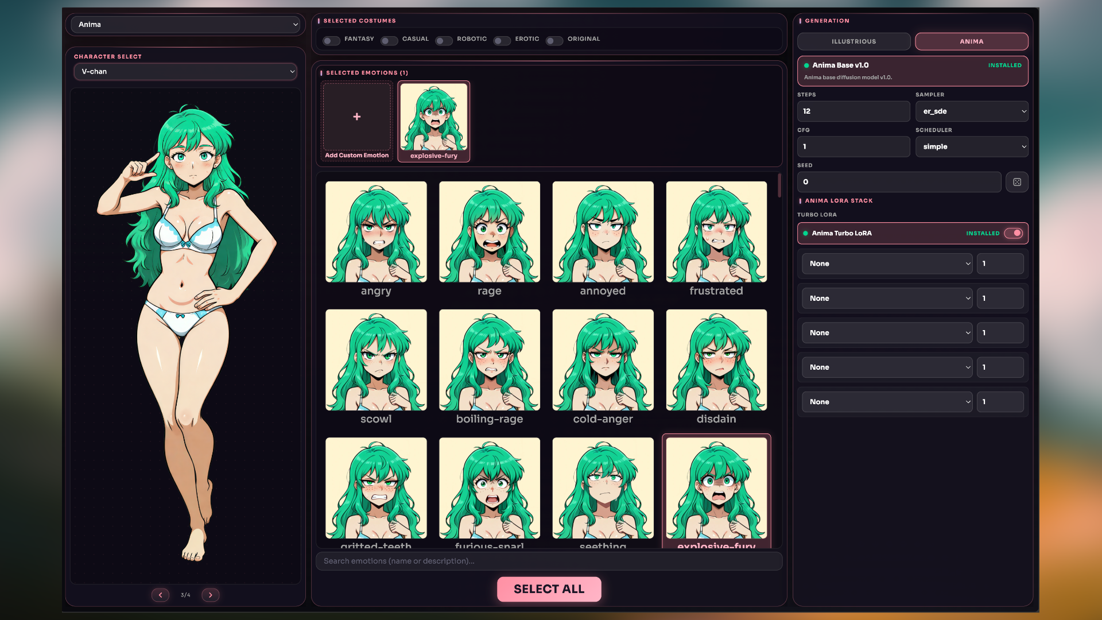Screen dimensions: 1102x620
Task: Open the V-chan character select dropdown
Action: click(185, 72)
